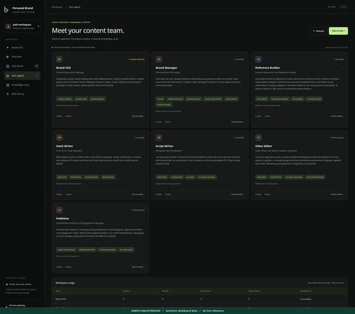Click the Talk to CEO button
Viewport: 355px width, 314px height.
[x=338, y=31]
